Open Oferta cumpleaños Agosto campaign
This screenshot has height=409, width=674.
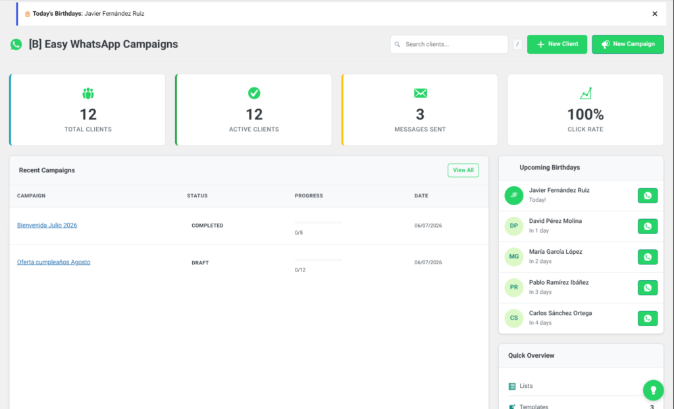point(54,262)
